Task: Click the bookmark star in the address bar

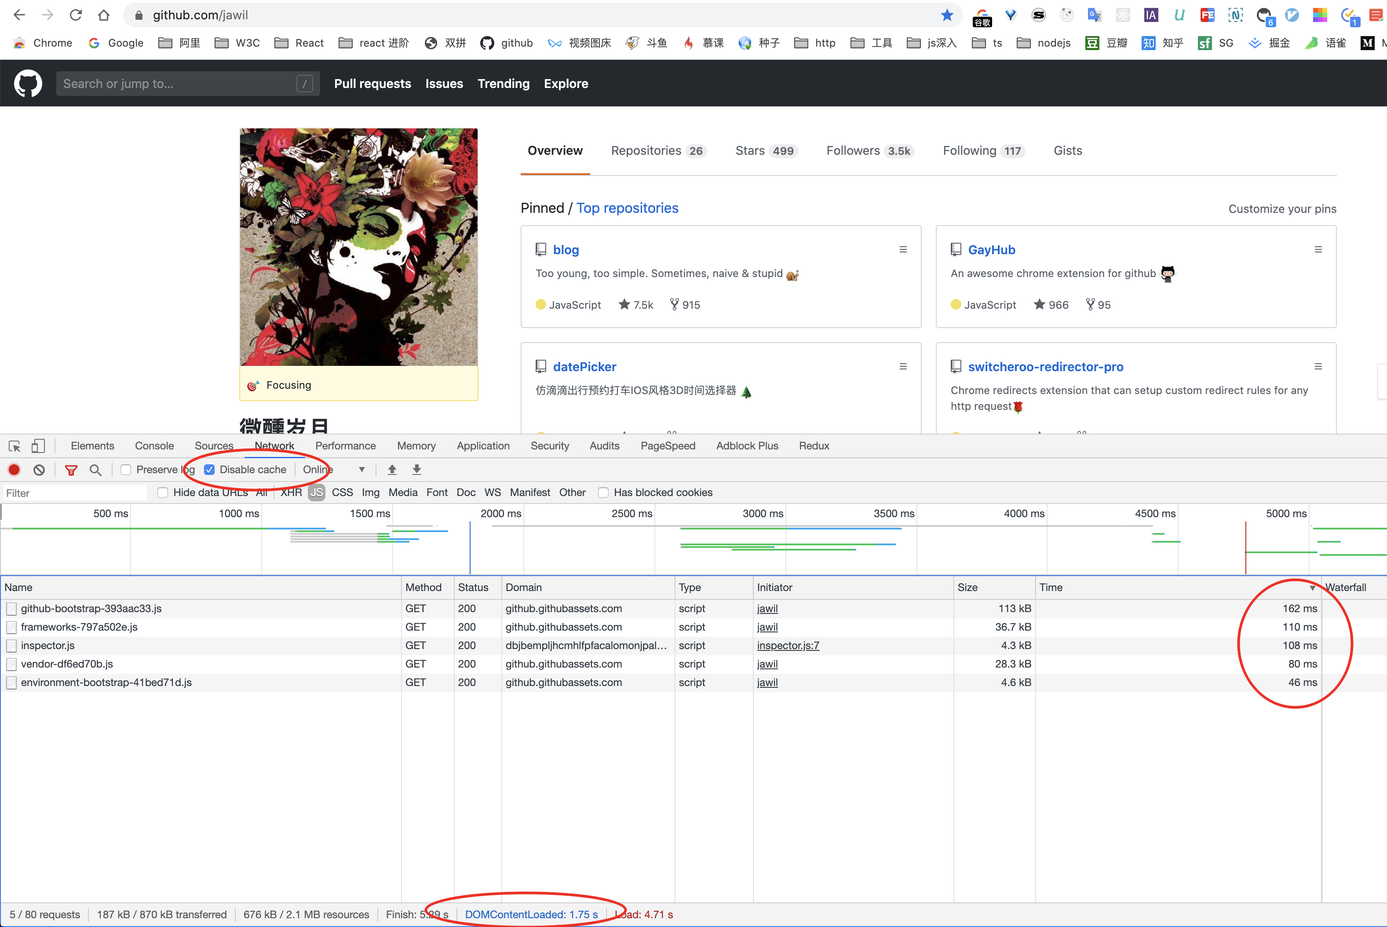Action: pyautogui.click(x=946, y=15)
